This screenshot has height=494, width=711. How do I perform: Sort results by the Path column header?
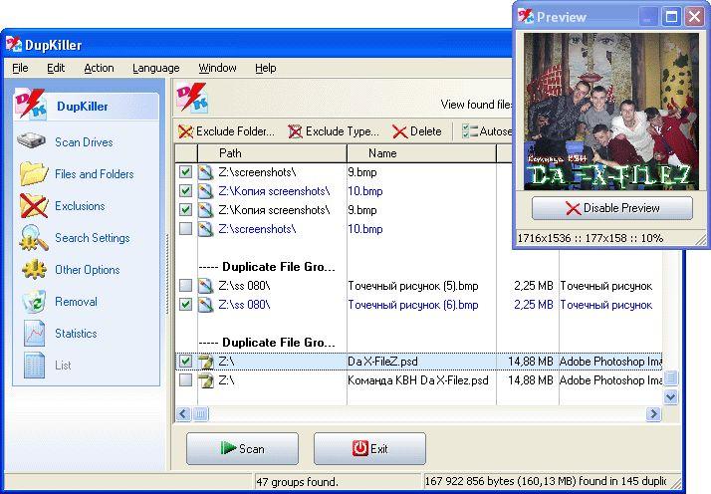272,153
